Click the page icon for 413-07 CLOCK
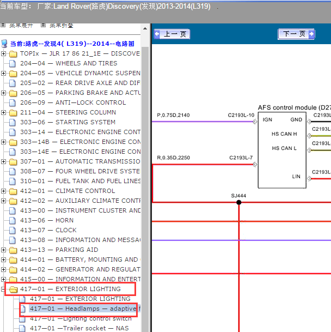This screenshot has height=332, width=331. pos(13,230)
